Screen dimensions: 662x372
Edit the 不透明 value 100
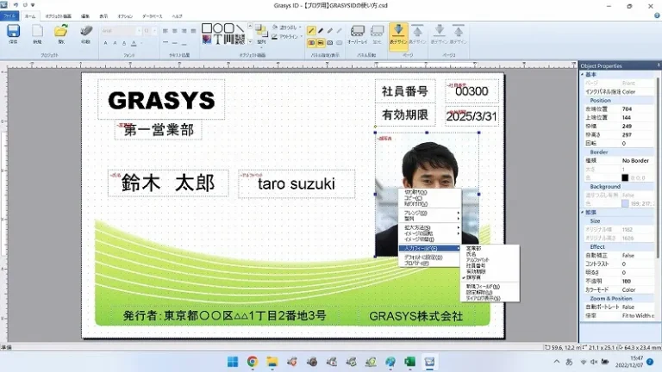tap(637, 281)
